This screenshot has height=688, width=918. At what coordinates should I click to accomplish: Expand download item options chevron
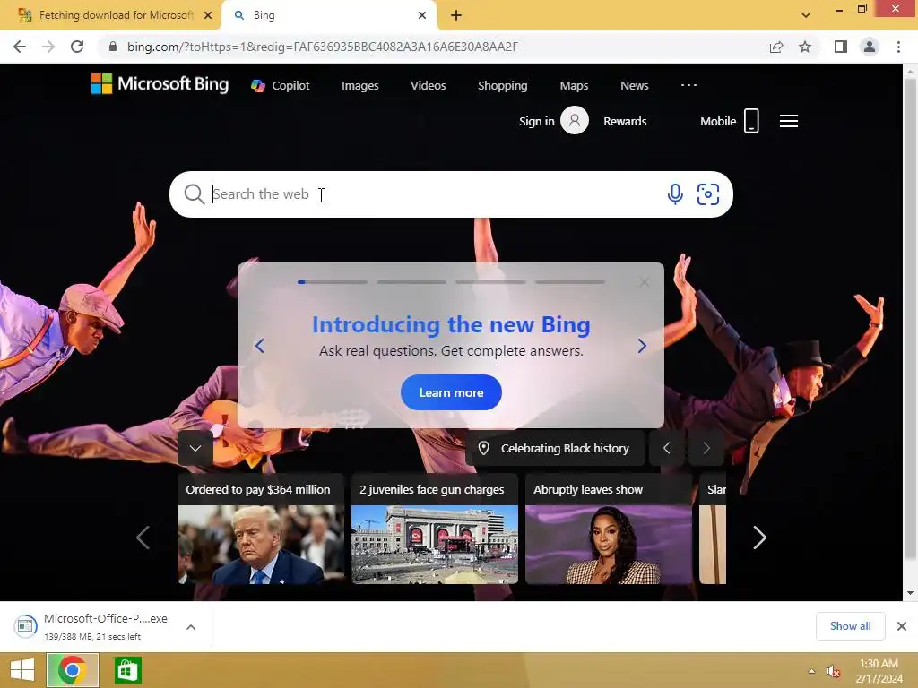191,626
